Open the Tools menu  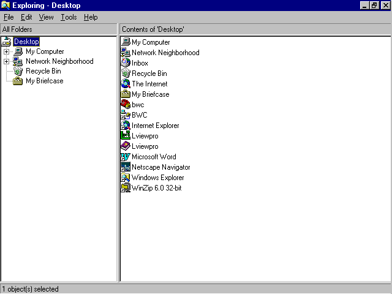[x=69, y=17]
